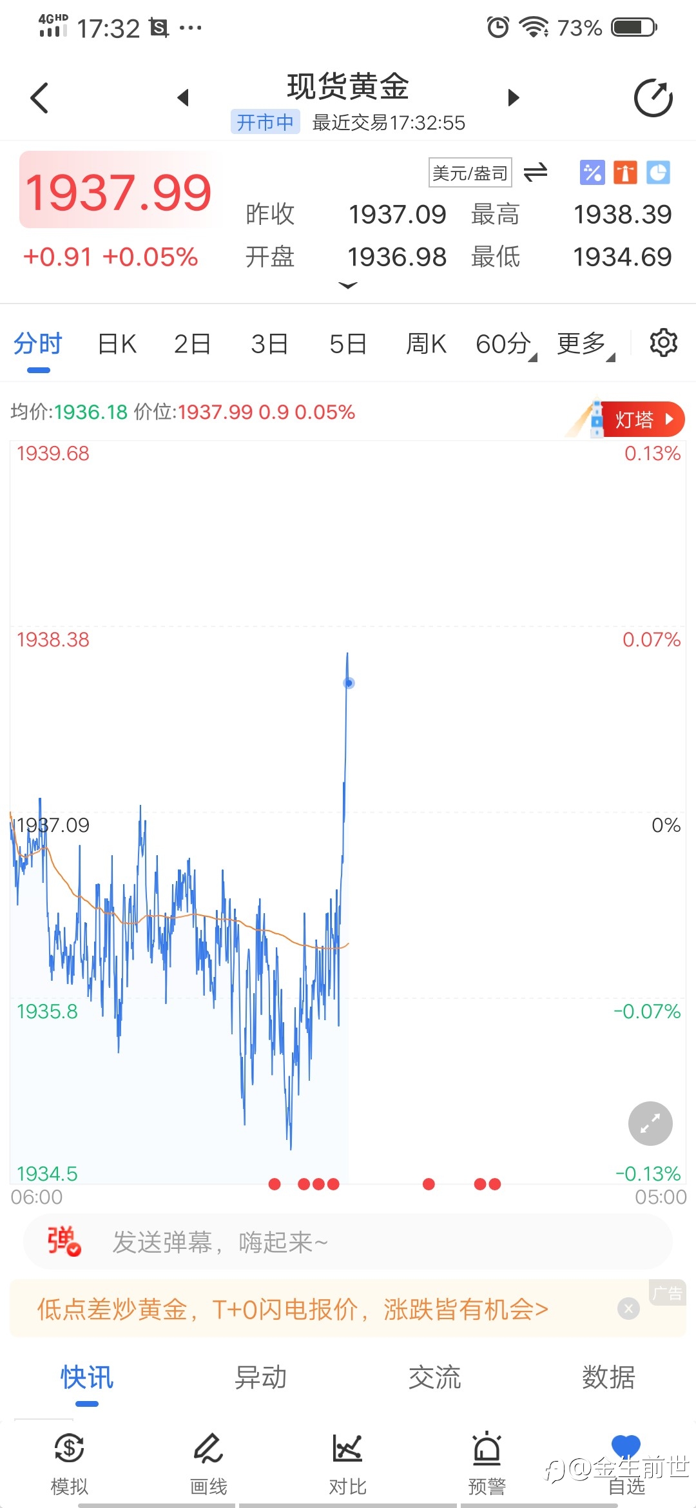Viewport: 696px width, 1508px height.
Task: Open the percent calculator icon
Action: pos(592,173)
